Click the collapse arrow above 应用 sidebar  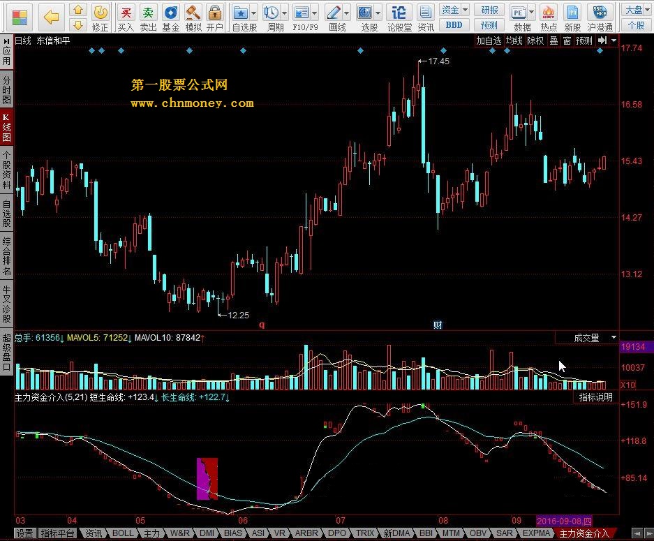click(x=7, y=41)
